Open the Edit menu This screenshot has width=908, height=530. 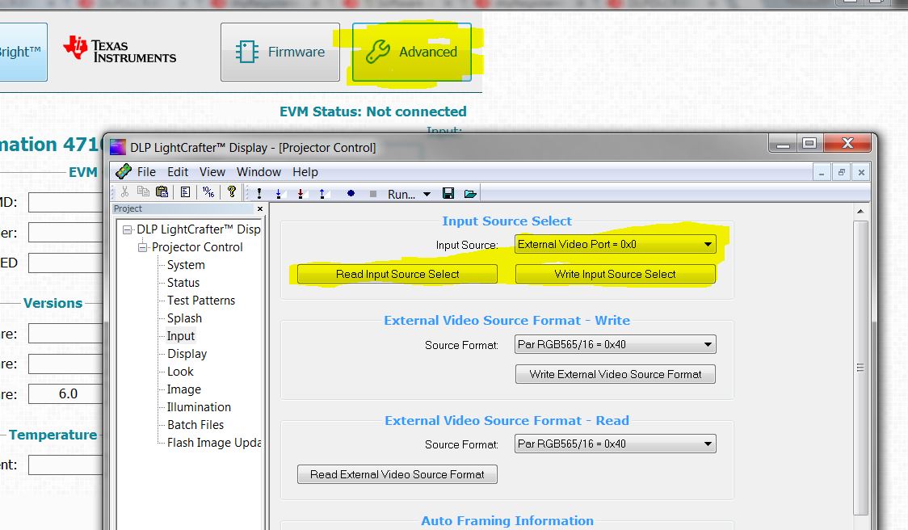[x=178, y=172]
